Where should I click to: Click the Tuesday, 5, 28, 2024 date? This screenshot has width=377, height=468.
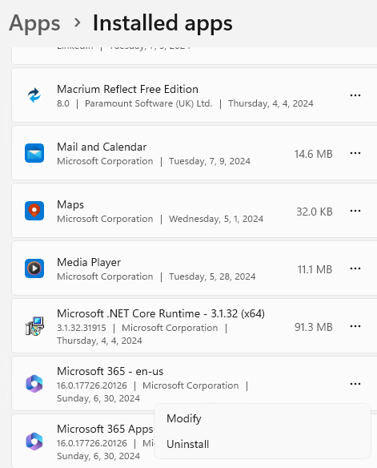212,276
